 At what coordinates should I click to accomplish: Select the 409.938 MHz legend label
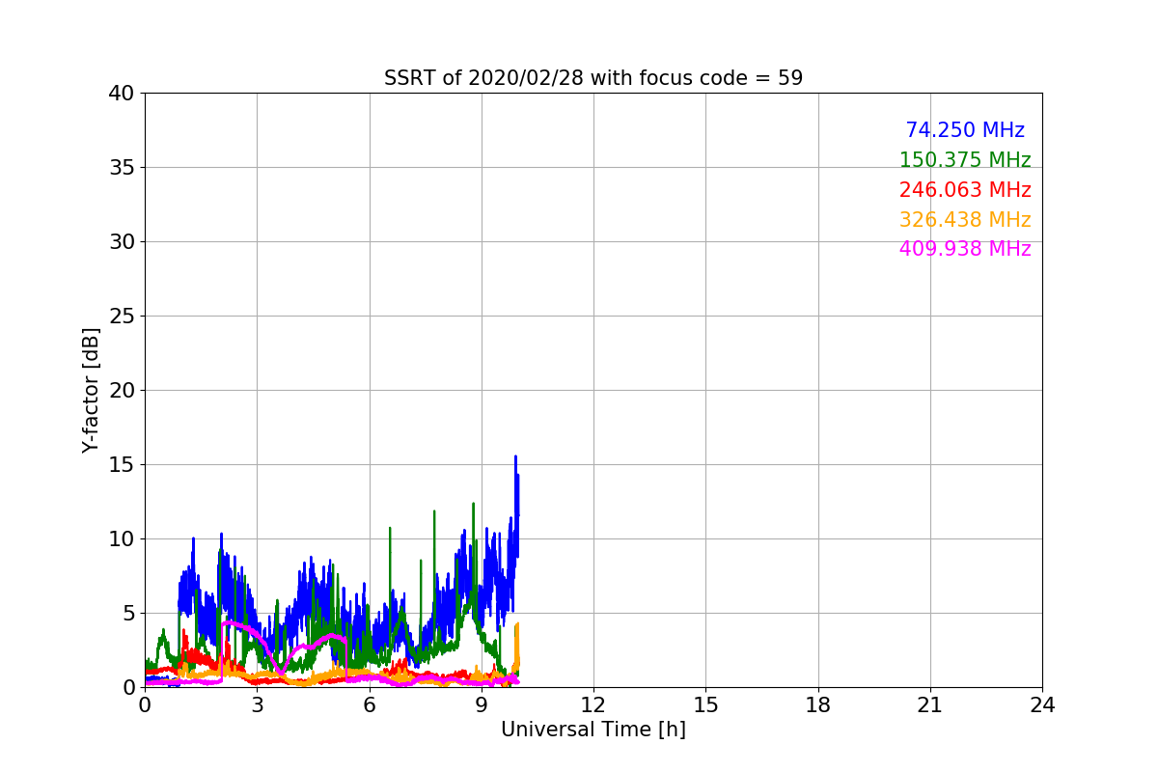965,249
